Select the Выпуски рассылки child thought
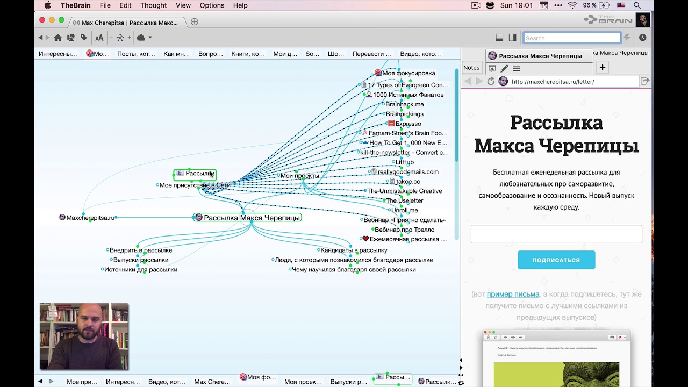 pyautogui.click(x=141, y=260)
